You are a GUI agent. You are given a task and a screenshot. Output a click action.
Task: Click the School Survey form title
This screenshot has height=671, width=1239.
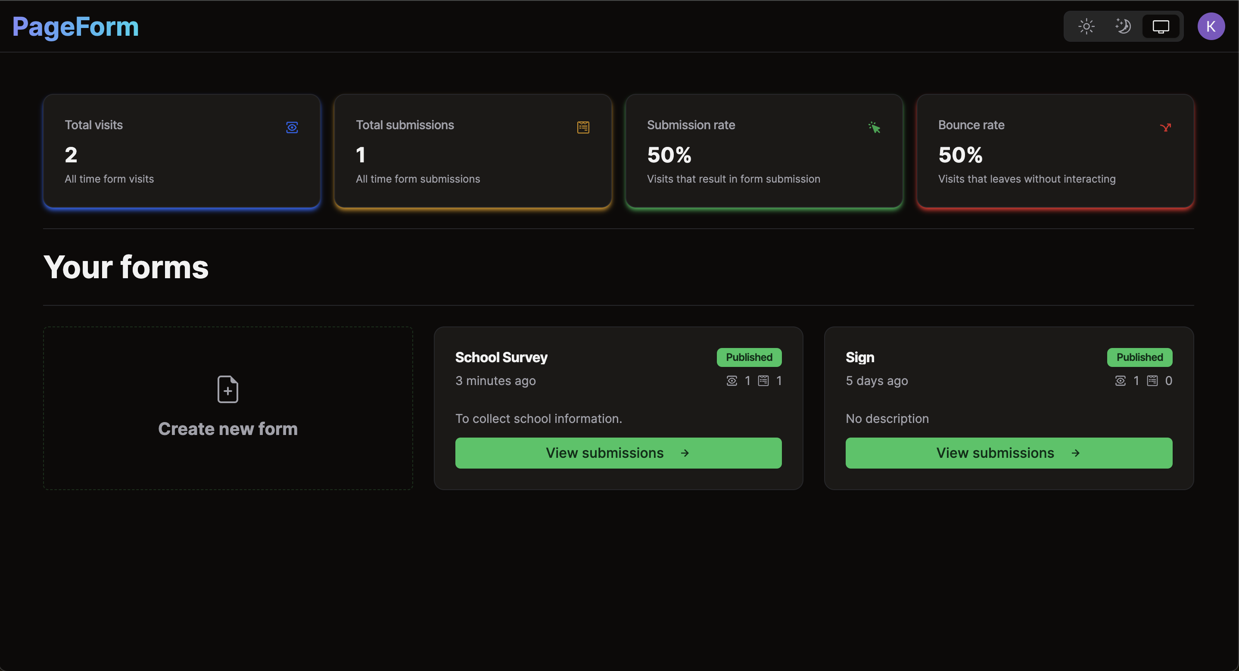click(501, 357)
